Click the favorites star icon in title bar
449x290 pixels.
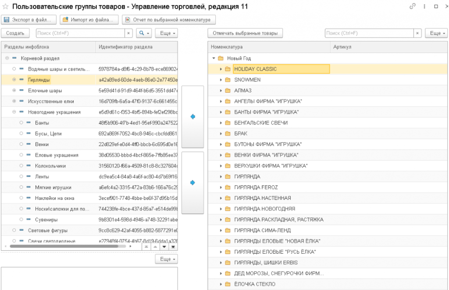pyautogui.click(x=5, y=7)
